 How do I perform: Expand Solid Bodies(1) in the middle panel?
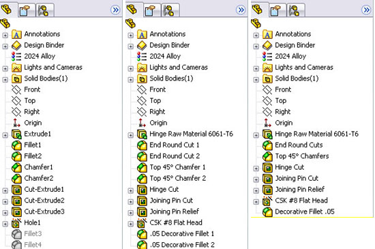point(131,79)
